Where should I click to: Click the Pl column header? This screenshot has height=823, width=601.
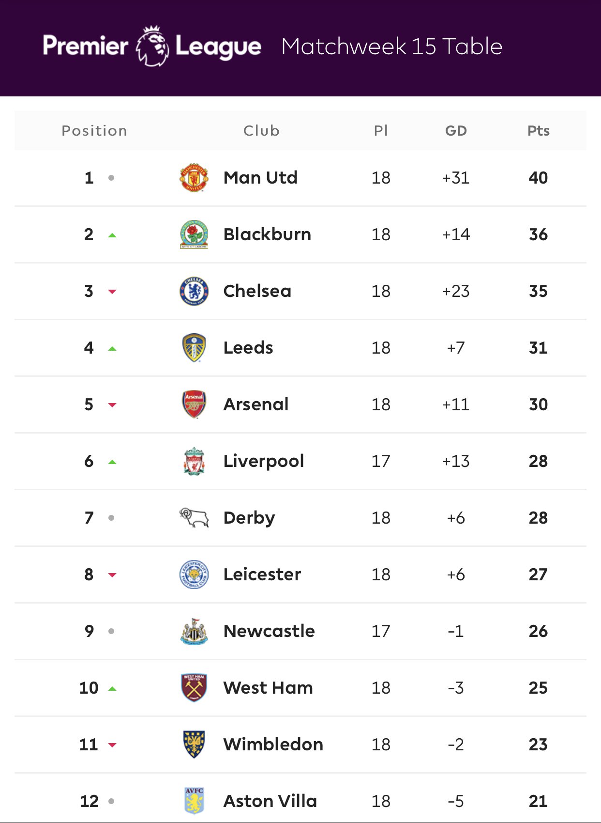[x=381, y=131]
